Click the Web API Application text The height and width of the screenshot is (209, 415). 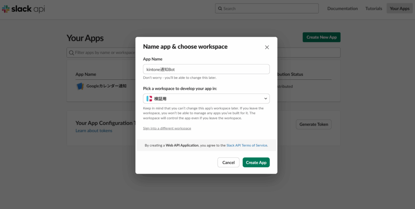pyautogui.click(x=182, y=145)
